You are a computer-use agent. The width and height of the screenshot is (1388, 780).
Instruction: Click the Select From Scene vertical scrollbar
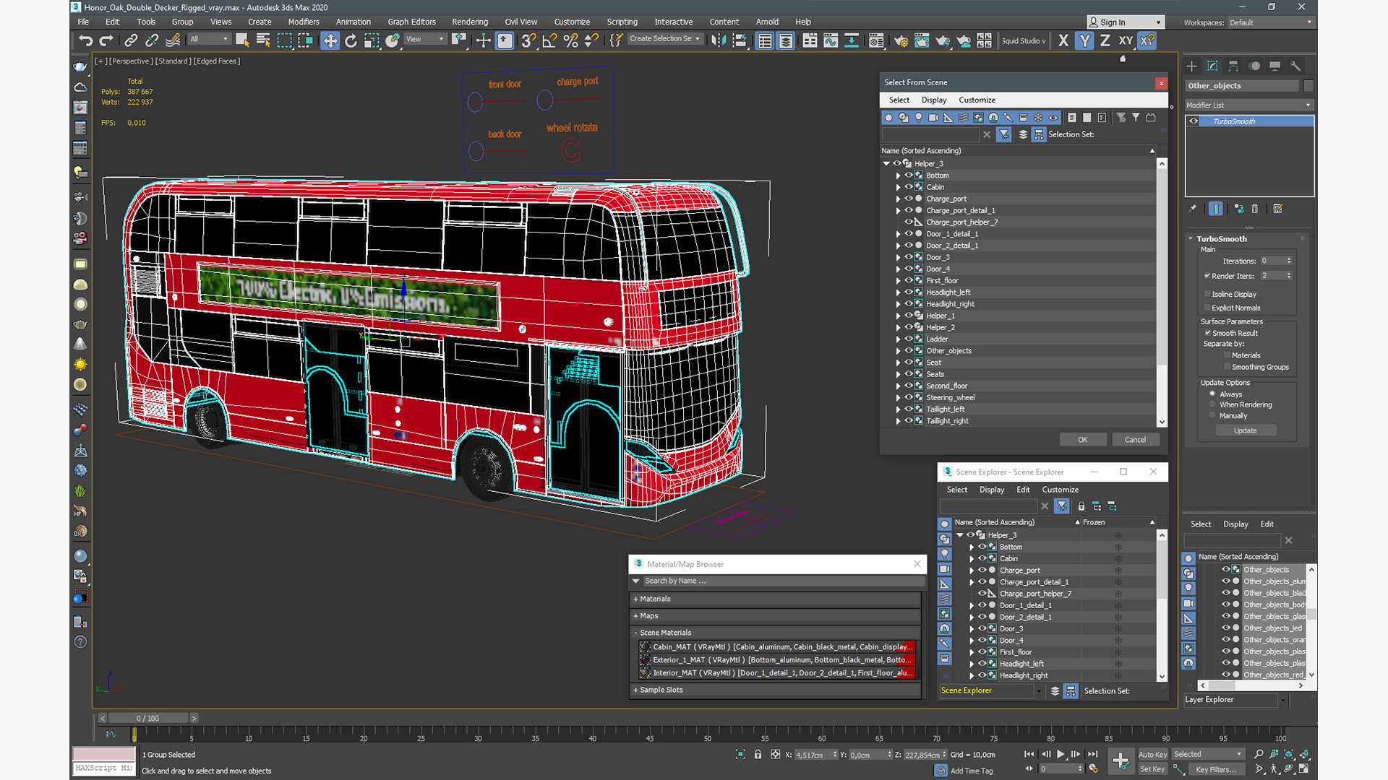(x=1162, y=292)
